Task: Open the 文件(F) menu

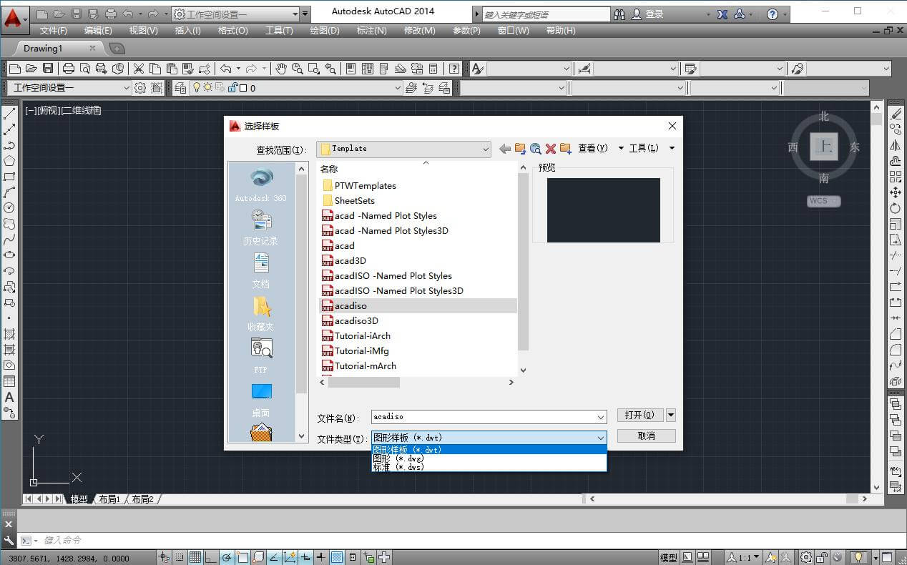Action: (54, 31)
